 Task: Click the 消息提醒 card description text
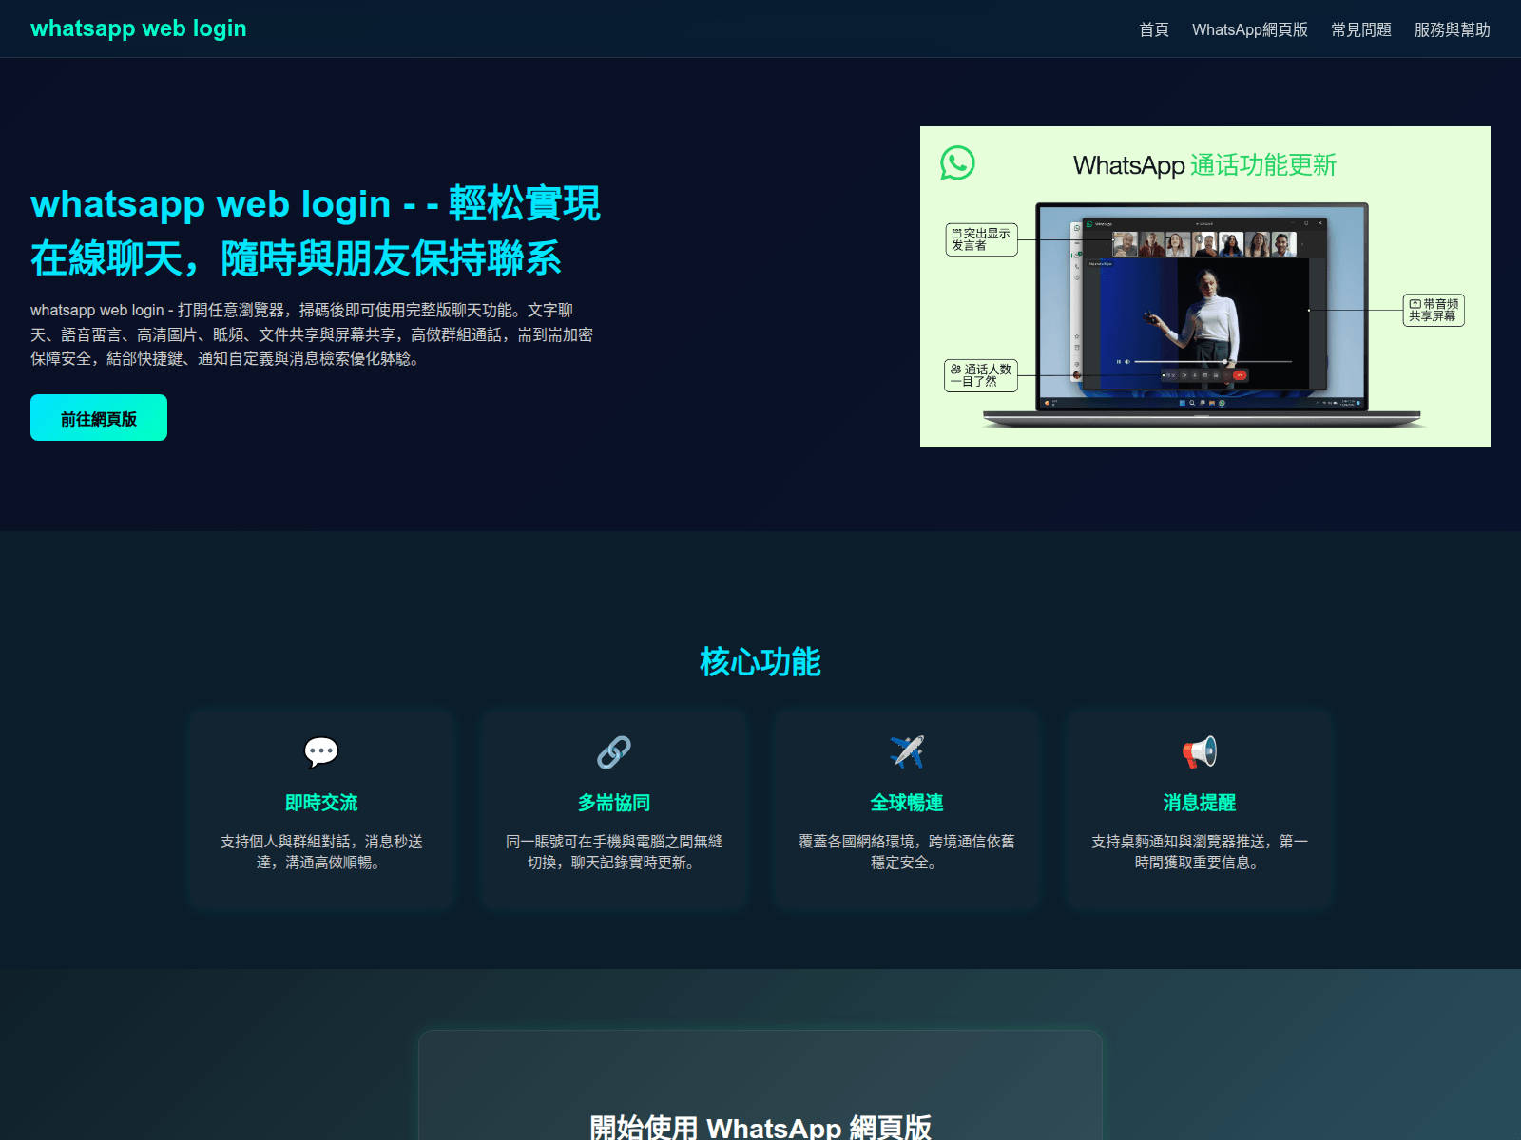[x=1200, y=852]
